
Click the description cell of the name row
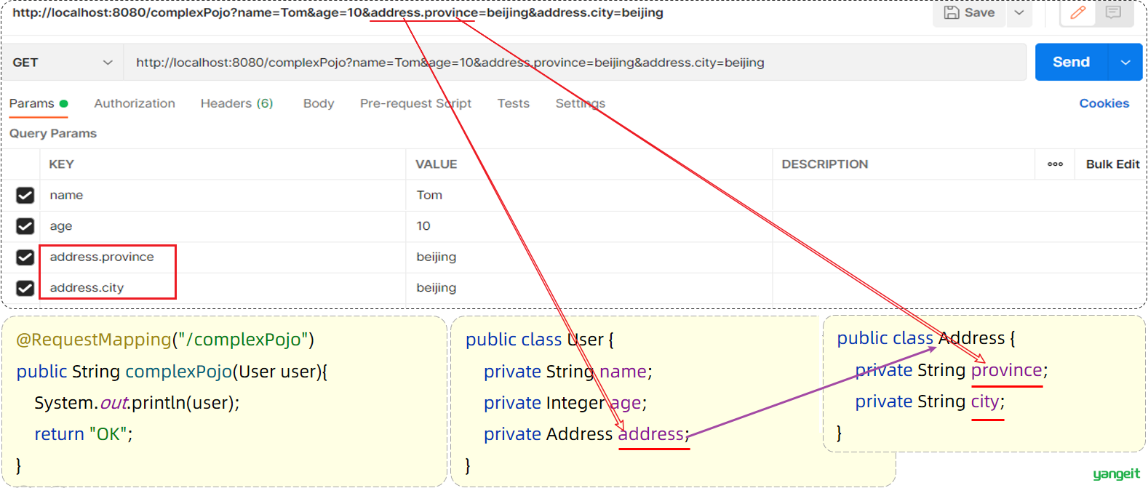pos(959,195)
